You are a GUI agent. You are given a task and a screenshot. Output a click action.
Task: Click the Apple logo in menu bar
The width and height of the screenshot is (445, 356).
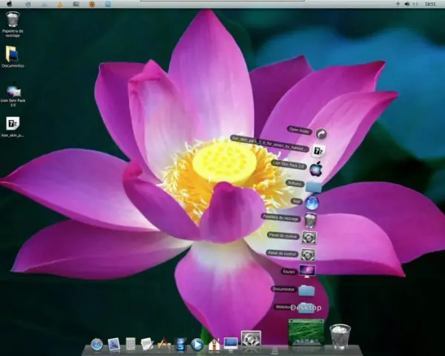[9, 4]
